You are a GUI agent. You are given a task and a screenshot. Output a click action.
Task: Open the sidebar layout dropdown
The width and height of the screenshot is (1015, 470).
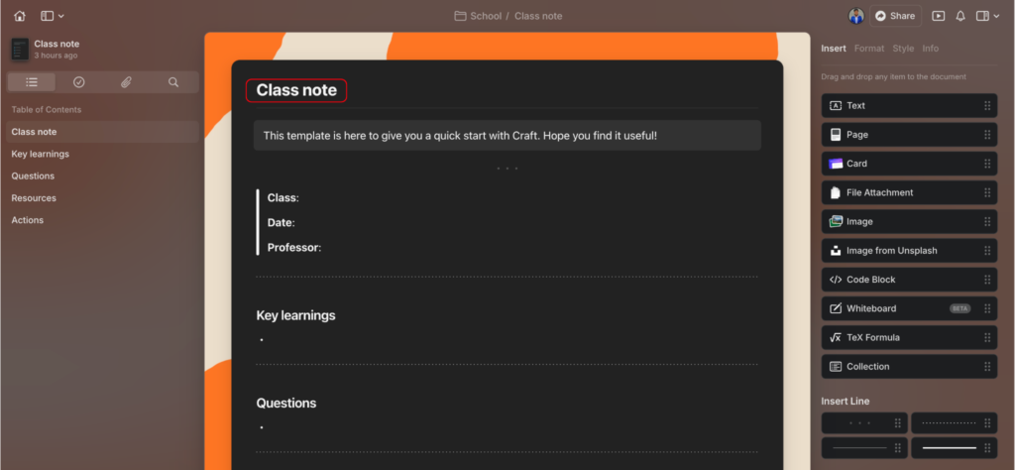tap(53, 16)
